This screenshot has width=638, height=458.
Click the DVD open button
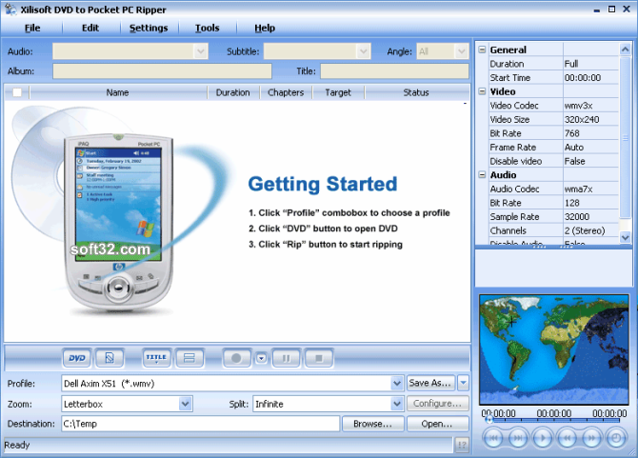[77, 358]
